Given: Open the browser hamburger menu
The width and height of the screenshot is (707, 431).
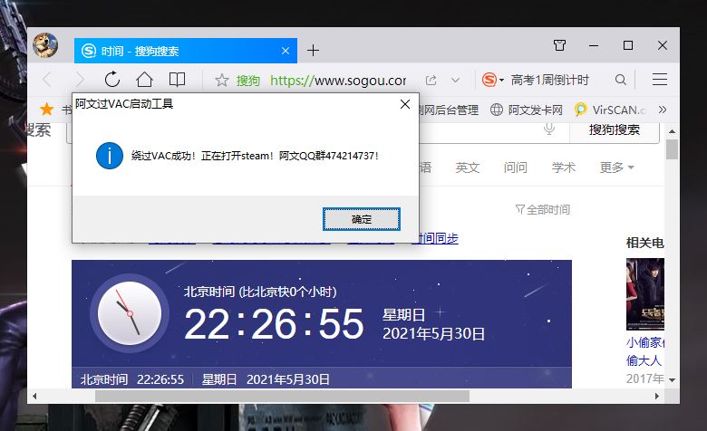Looking at the screenshot, I should (x=660, y=80).
